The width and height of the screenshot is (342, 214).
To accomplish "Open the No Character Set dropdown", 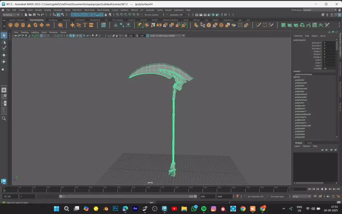I will coord(256,196).
